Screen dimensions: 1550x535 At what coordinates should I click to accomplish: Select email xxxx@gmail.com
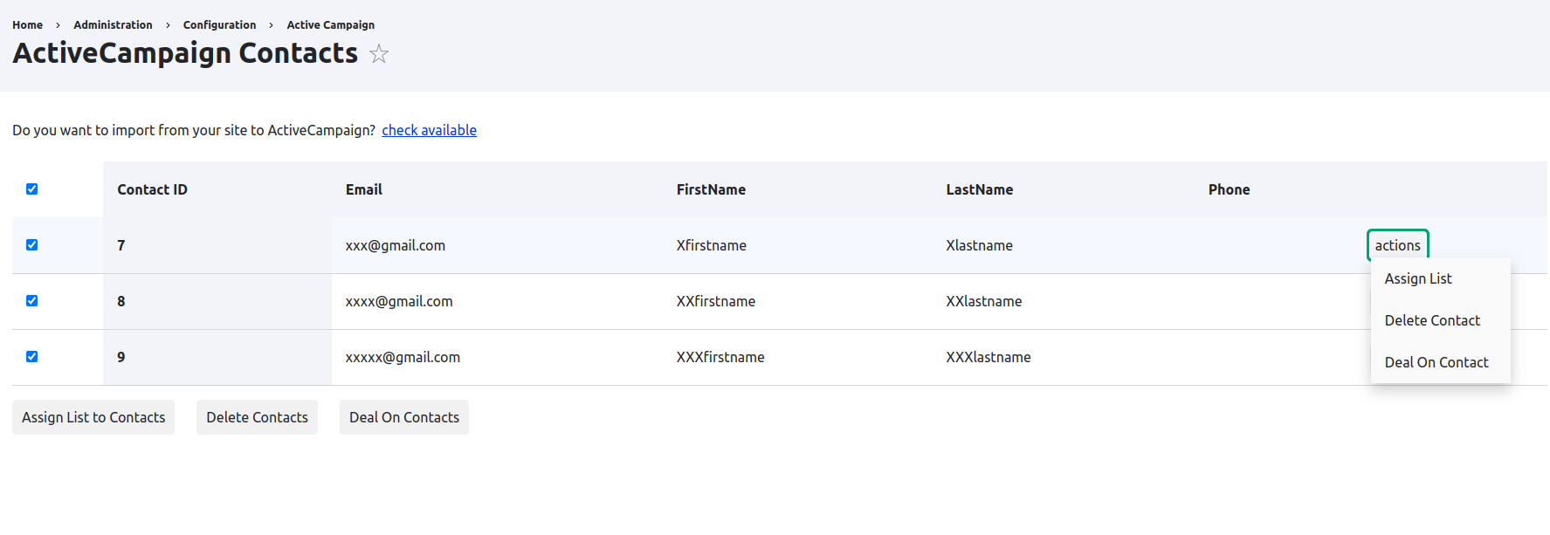[399, 301]
